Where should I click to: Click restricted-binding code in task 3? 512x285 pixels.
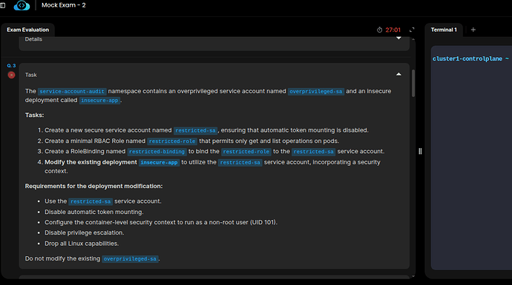coord(157,152)
